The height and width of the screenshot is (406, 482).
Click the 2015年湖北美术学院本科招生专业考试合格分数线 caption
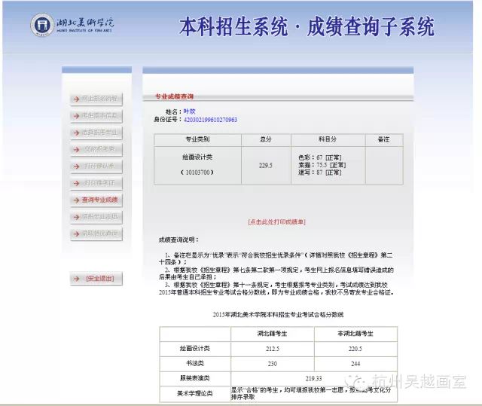(x=278, y=315)
